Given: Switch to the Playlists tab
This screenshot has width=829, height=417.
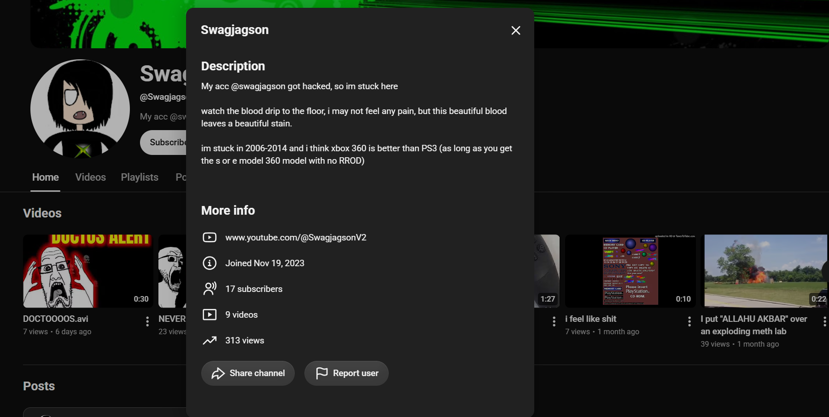Looking at the screenshot, I should tap(140, 177).
